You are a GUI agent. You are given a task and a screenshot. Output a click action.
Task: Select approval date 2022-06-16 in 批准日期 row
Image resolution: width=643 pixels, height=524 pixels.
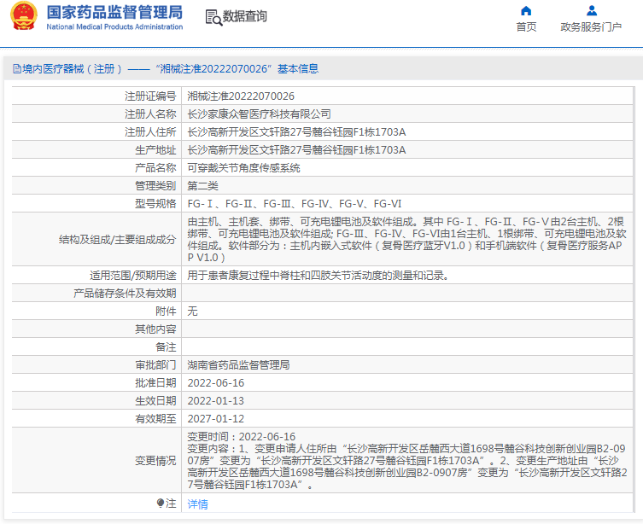[216, 383]
